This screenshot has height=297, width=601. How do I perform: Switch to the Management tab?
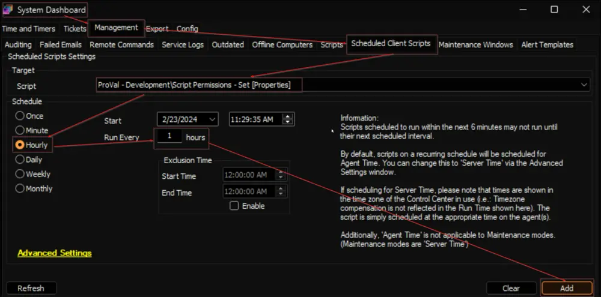click(116, 28)
